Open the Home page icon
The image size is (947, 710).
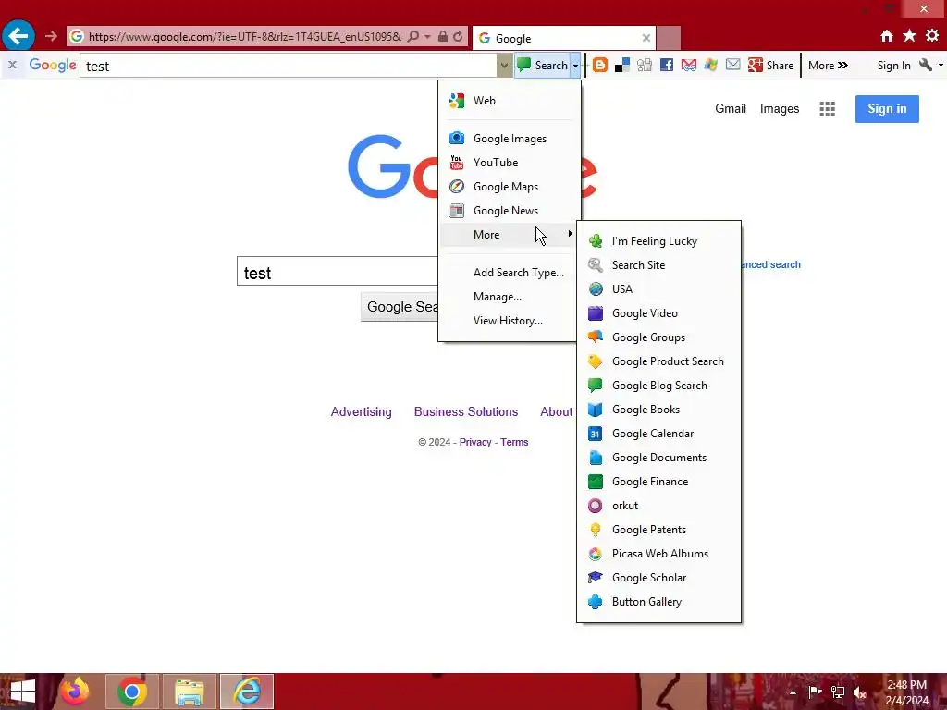click(x=886, y=36)
